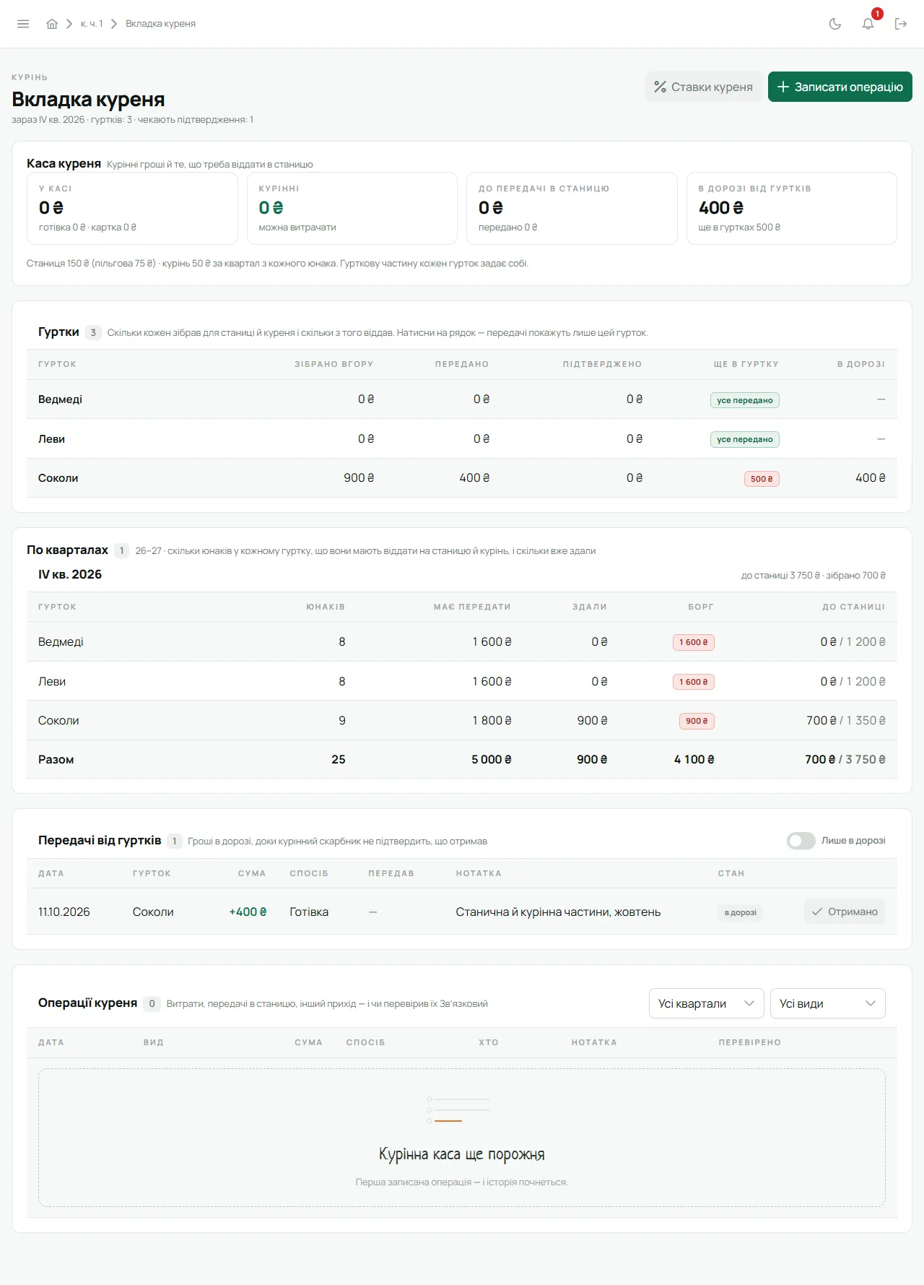Viewport: 924px width, 1285px height.
Task: Click the Курінні 0 ₴ card
Action: coord(352,208)
